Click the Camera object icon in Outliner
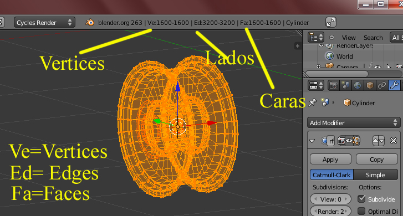This screenshot has width=403, height=216. click(x=329, y=66)
